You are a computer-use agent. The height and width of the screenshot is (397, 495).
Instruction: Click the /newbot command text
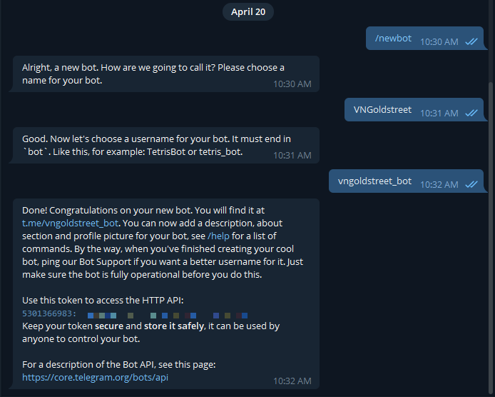click(x=393, y=38)
